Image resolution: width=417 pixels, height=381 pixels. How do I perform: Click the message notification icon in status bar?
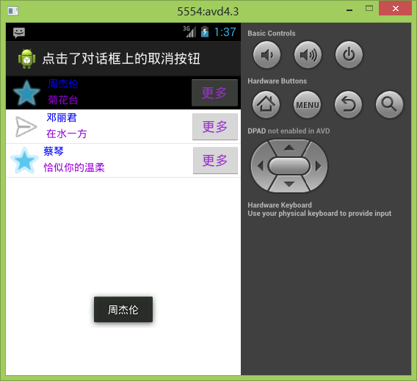click(x=19, y=33)
